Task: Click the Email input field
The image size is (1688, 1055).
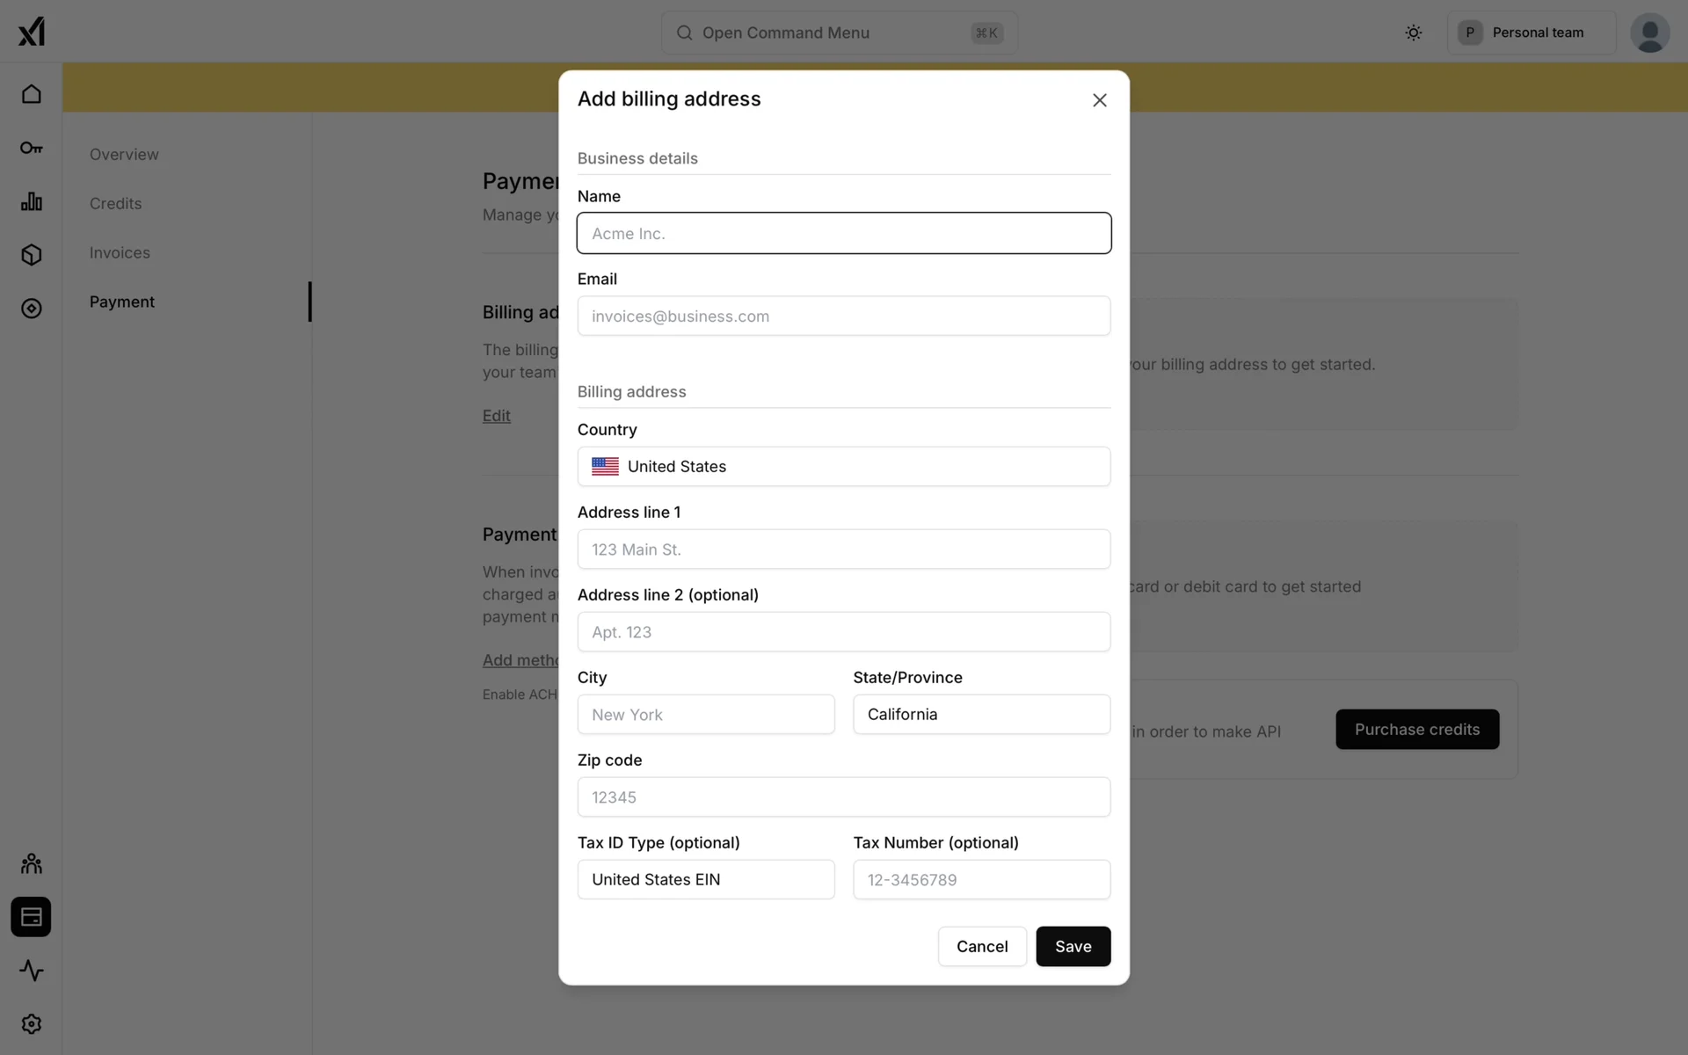Action: click(843, 316)
